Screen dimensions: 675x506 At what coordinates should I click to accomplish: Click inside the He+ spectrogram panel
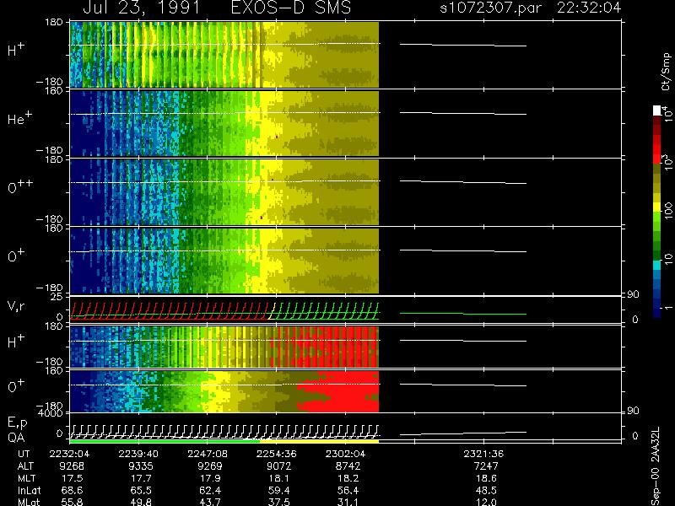point(224,123)
